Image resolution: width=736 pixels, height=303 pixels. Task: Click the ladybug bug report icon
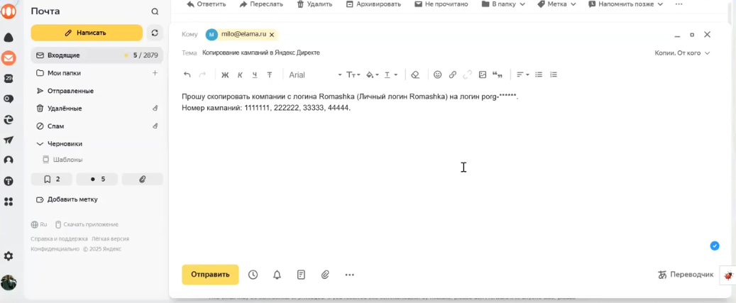pyautogui.click(x=728, y=276)
